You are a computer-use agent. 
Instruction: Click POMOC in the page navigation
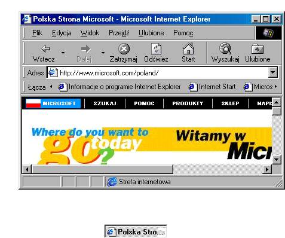[144, 103]
